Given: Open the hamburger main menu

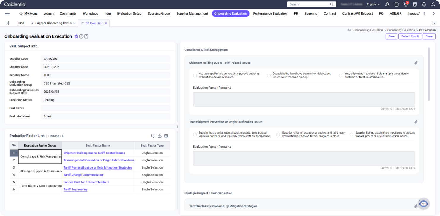Looking at the screenshot, I should [7, 13].
